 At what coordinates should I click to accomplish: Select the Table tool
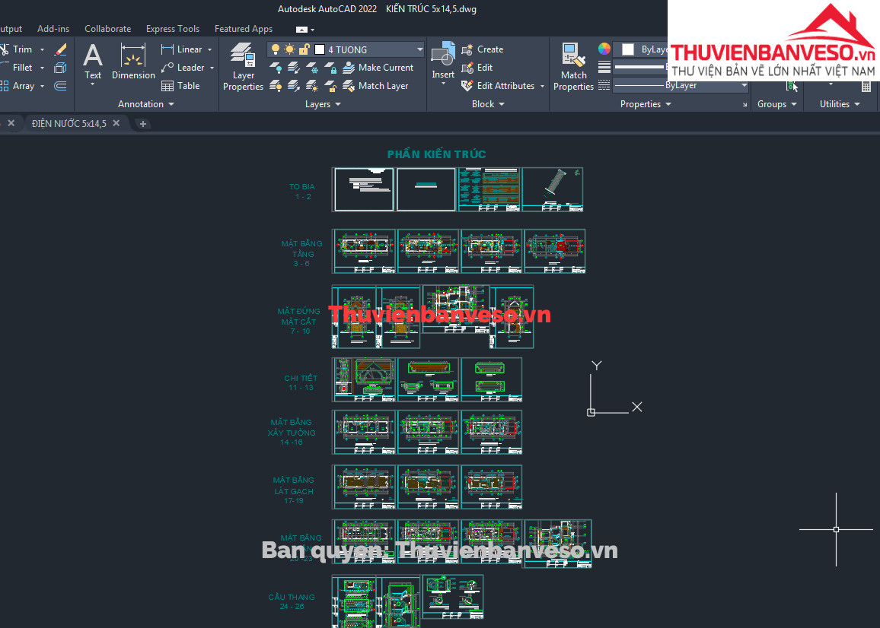[180, 86]
